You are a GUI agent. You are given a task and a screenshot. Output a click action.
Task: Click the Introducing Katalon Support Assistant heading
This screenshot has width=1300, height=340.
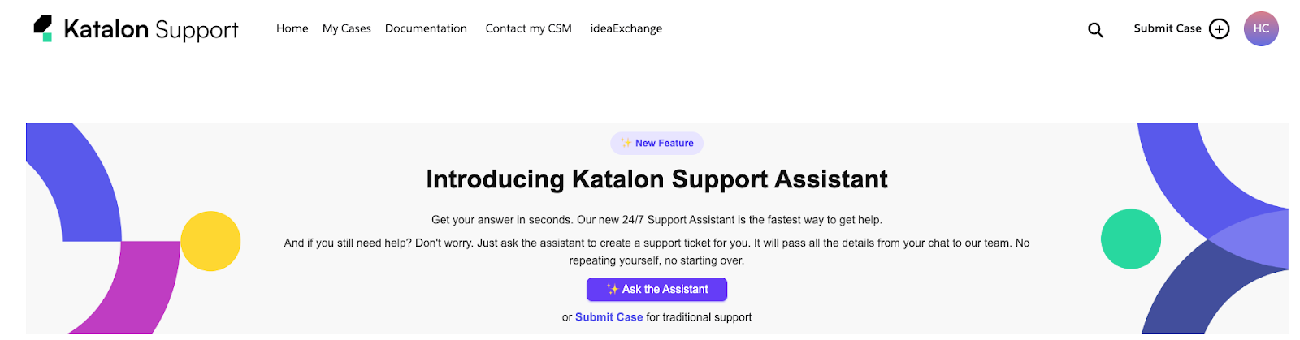(x=656, y=179)
